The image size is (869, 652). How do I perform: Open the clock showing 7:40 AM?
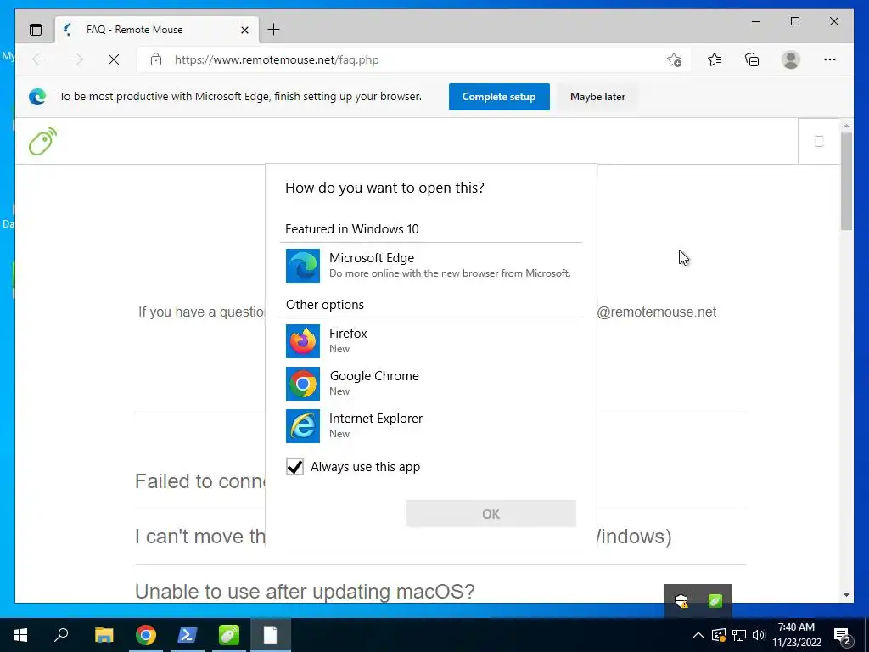tap(796, 635)
